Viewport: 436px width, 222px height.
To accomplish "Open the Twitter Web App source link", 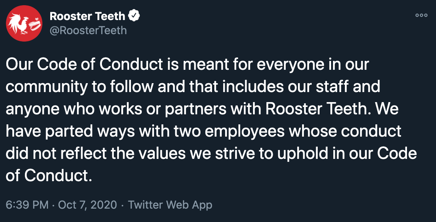I will 170,205.
